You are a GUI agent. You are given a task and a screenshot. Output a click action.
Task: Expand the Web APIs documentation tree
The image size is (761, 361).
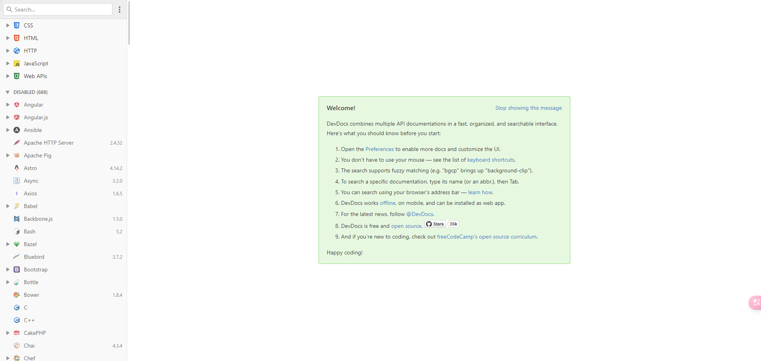point(8,76)
